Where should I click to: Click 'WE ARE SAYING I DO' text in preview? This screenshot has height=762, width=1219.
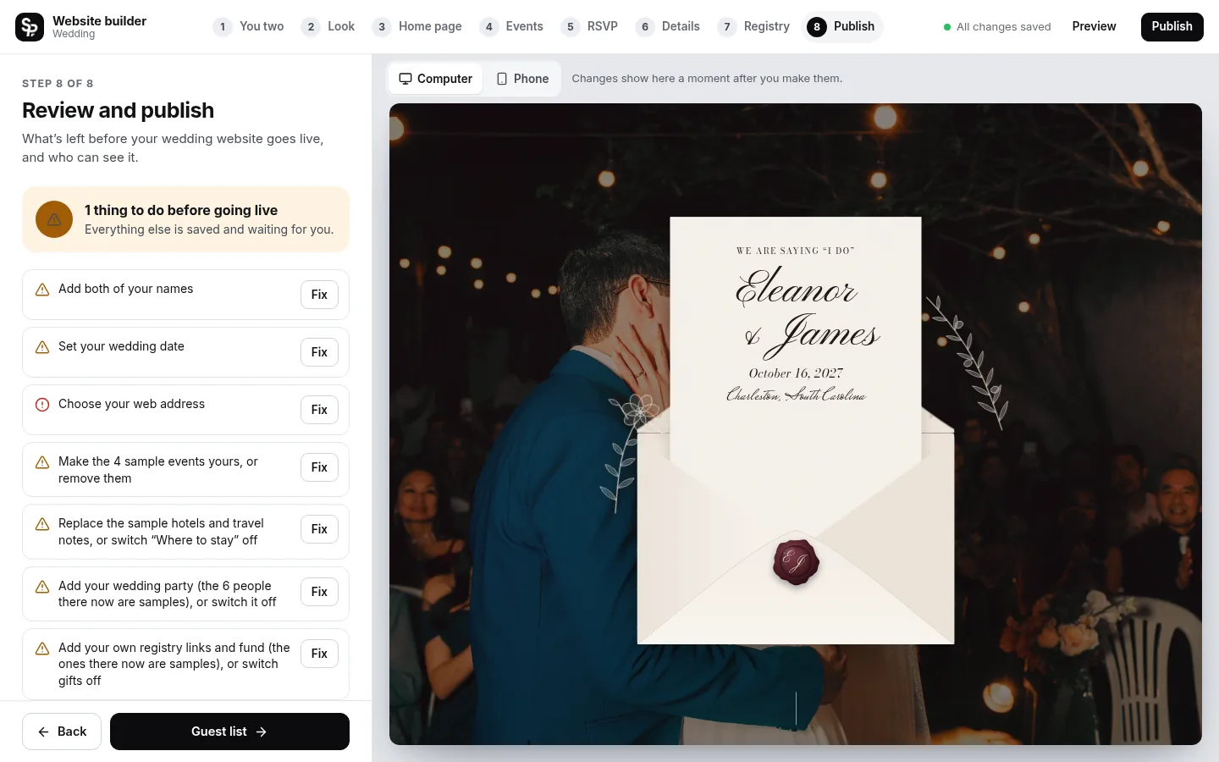[796, 251]
